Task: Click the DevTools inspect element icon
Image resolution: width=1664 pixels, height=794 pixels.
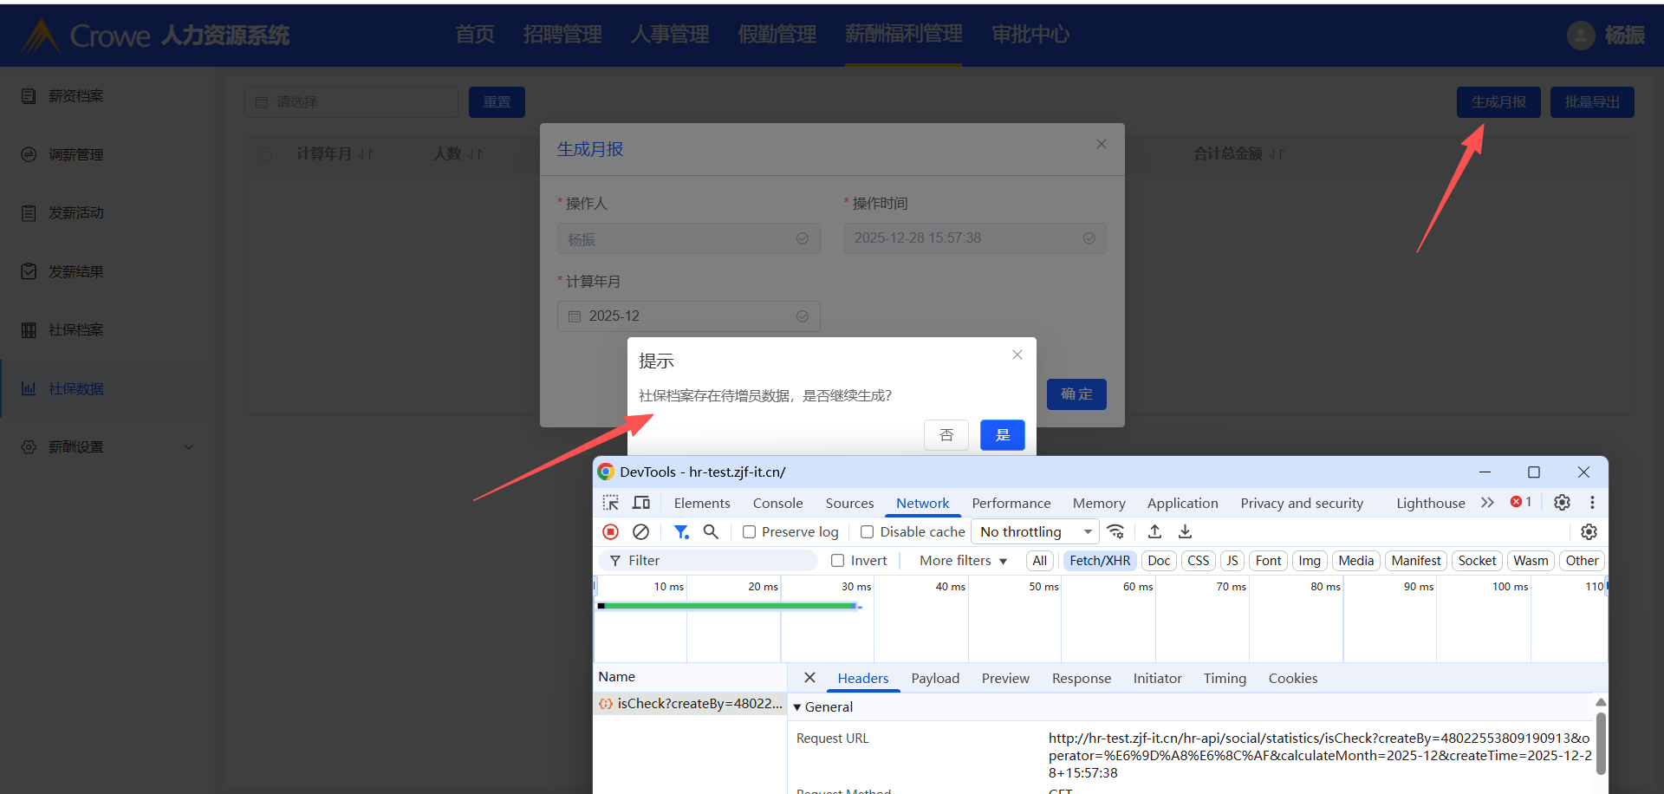Action: click(611, 503)
